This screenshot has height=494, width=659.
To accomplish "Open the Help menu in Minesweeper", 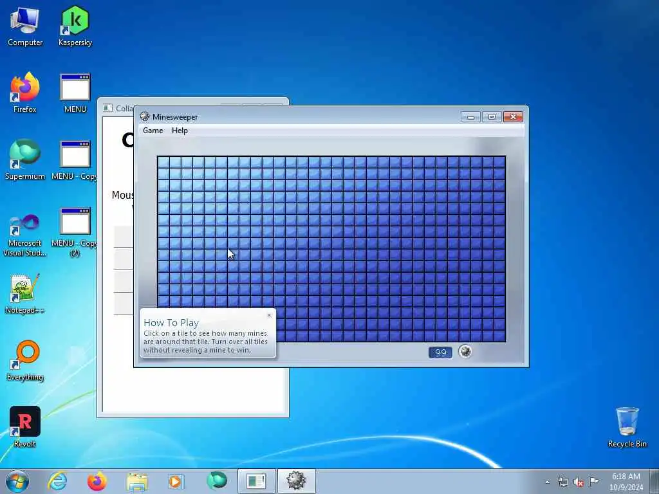I will tap(180, 131).
